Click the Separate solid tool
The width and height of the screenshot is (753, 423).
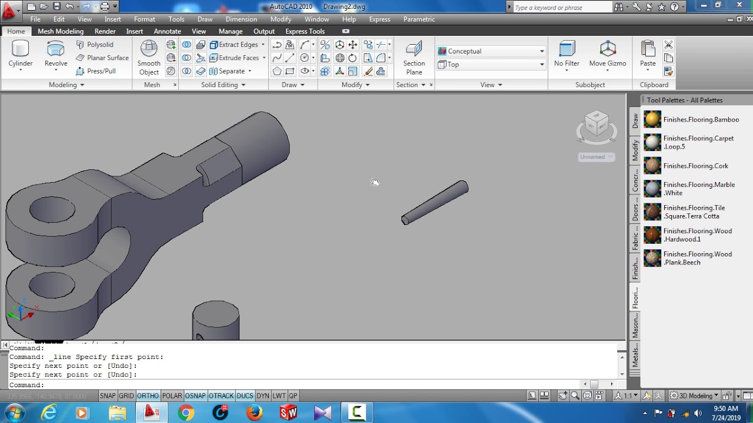pyautogui.click(x=228, y=71)
